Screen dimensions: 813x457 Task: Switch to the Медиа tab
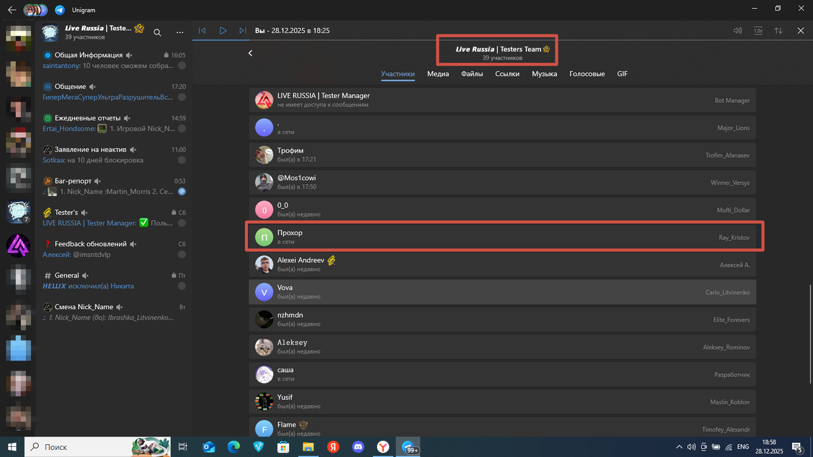point(438,74)
